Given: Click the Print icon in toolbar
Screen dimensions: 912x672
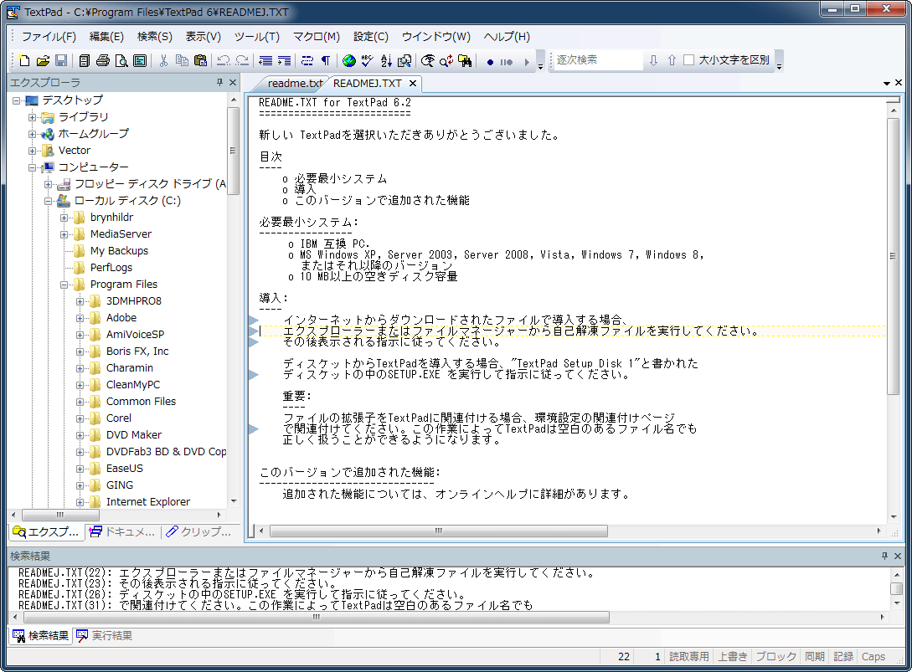Looking at the screenshot, I should click(x=103, y=61).
